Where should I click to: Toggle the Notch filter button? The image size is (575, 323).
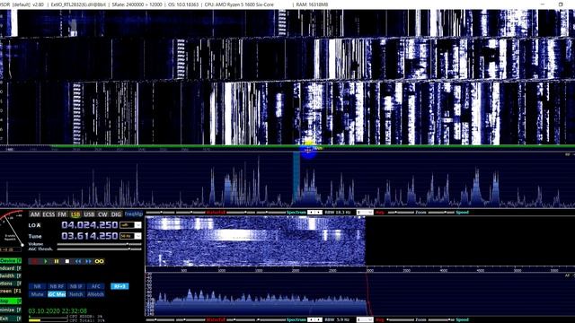[76, 294]
